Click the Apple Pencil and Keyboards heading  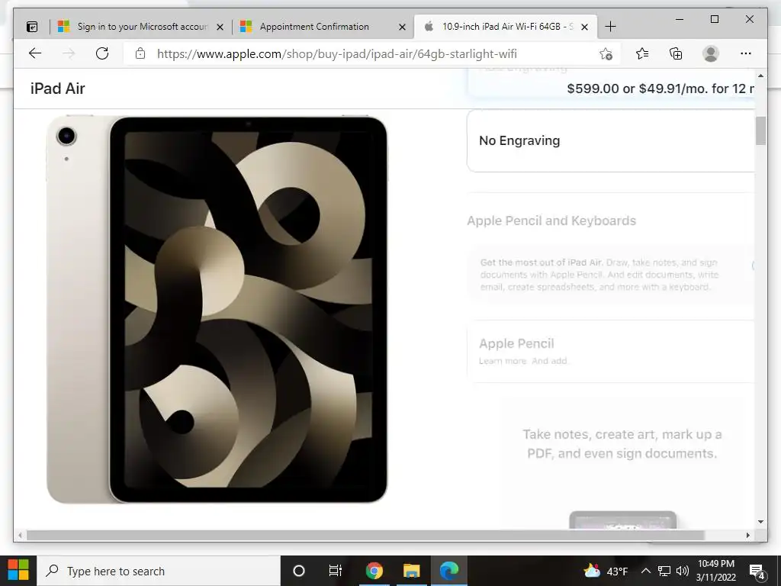551,221
